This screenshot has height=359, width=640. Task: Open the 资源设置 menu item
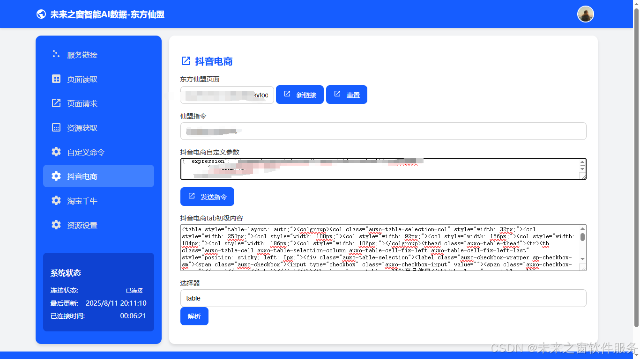98,225
